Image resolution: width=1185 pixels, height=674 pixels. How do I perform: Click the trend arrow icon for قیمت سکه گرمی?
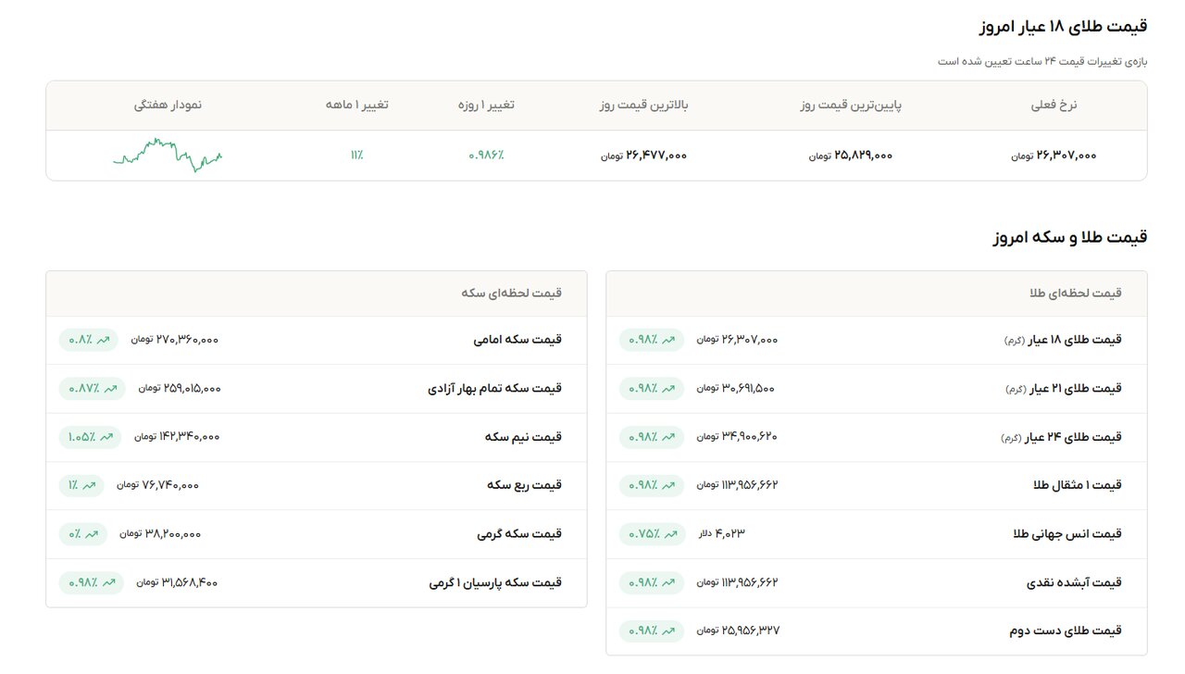[x=92, y=534]
